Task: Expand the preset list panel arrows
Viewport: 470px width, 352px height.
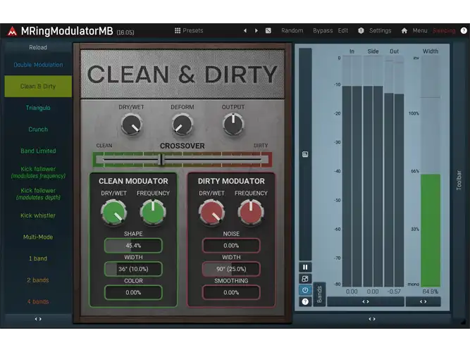Action: pyautogui.click(x=38, y=319)
